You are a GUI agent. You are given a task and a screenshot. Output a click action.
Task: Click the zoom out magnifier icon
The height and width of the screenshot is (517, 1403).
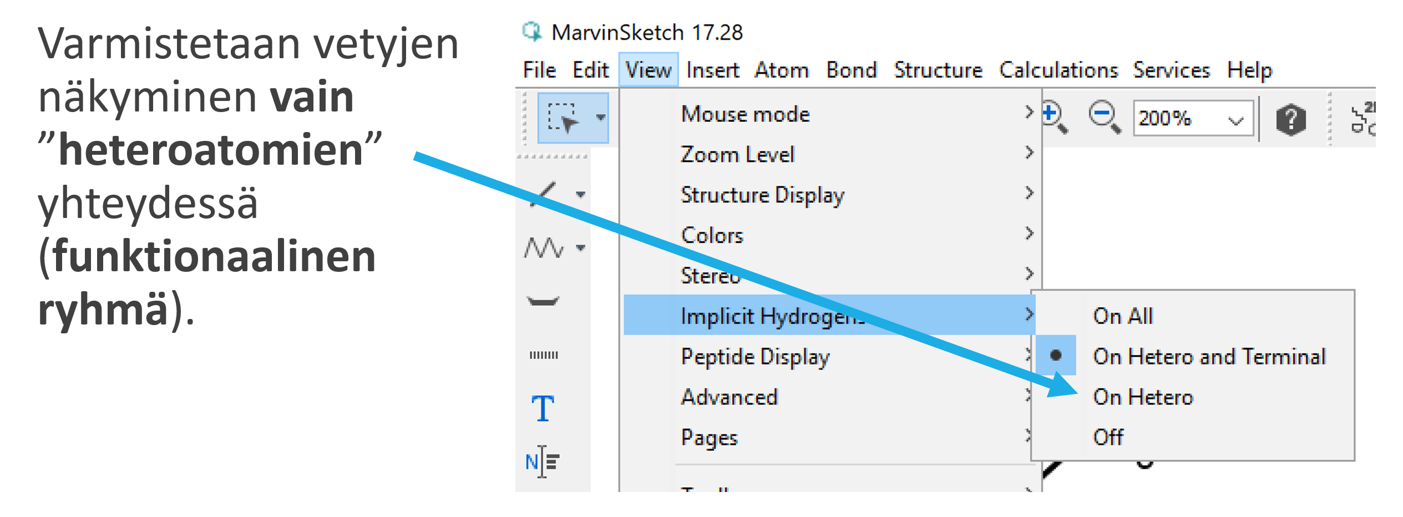coord(1103,118)
